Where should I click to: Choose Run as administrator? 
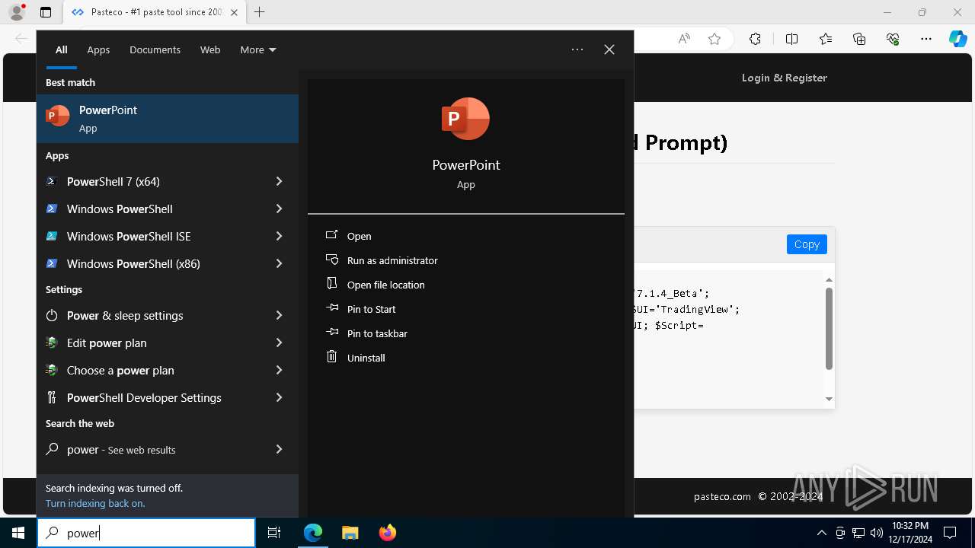point(392,260)
